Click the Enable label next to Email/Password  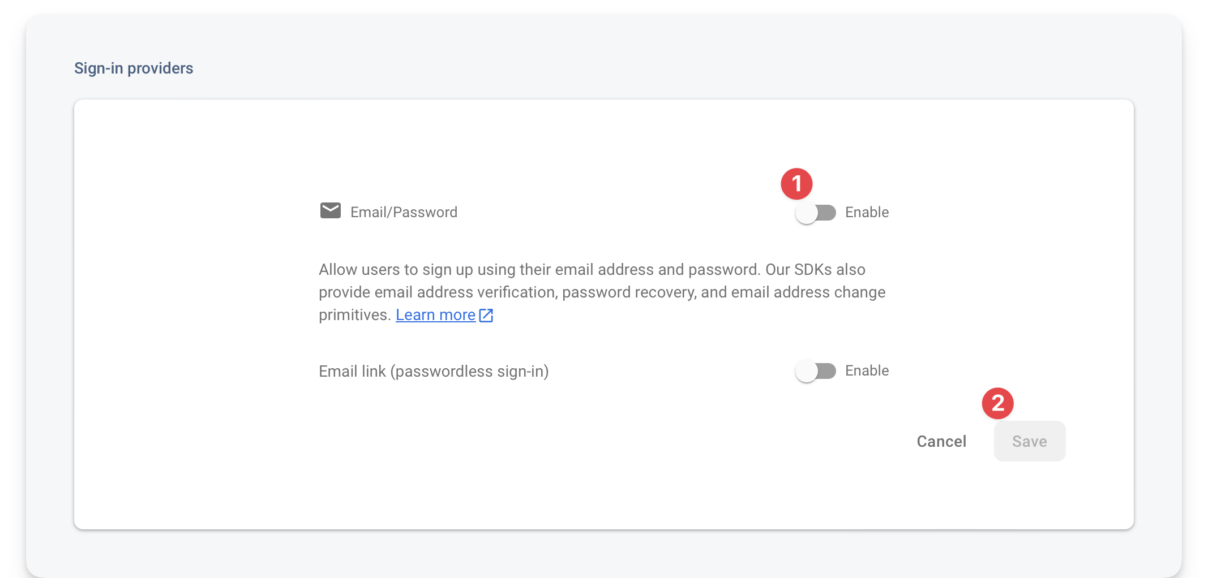(866, 212)
